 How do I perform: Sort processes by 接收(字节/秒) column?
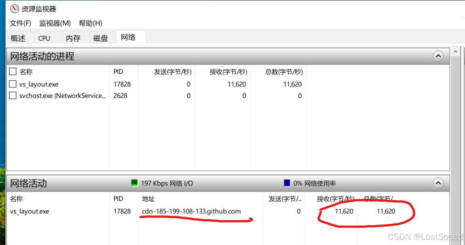[228, 71]
